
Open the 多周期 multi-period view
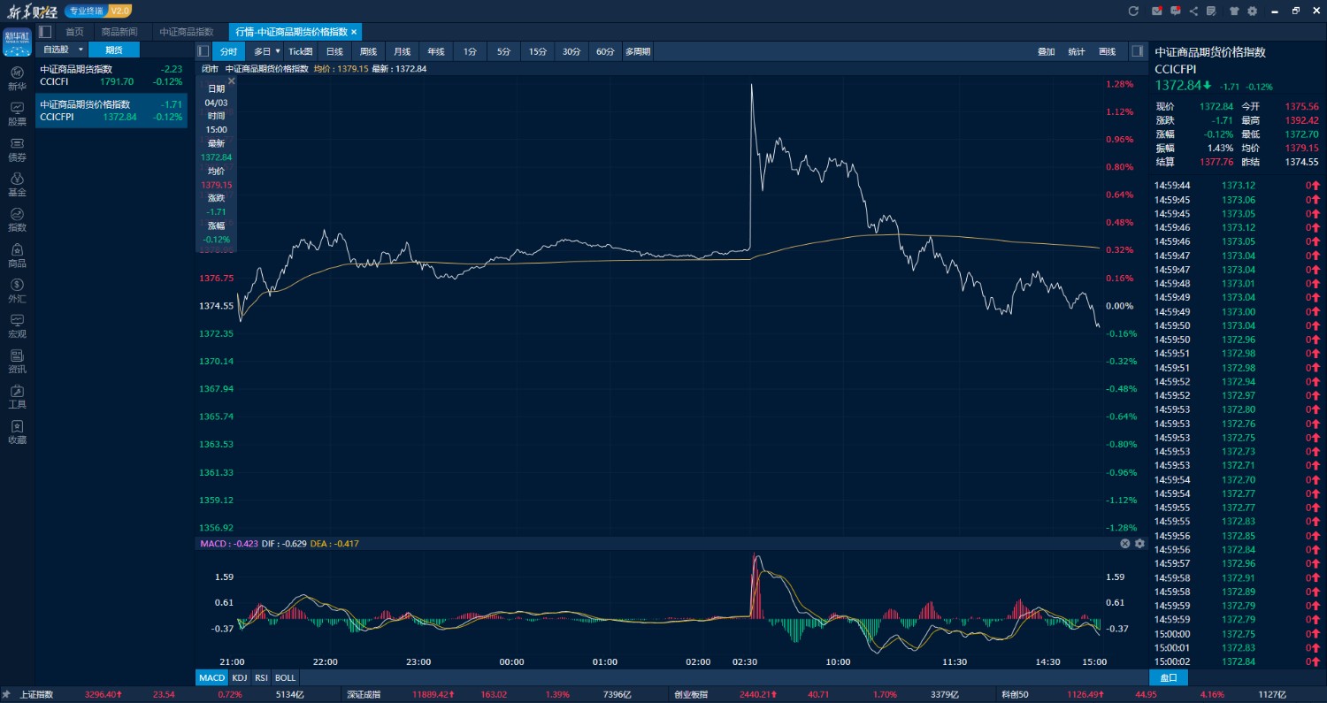pos(637,51)
